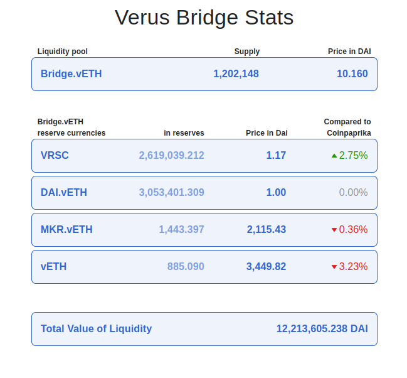The image size is (407, 378).
Task: Click the 0.00% Coinpaprika comparison value
Action: [x=353, y=193]
